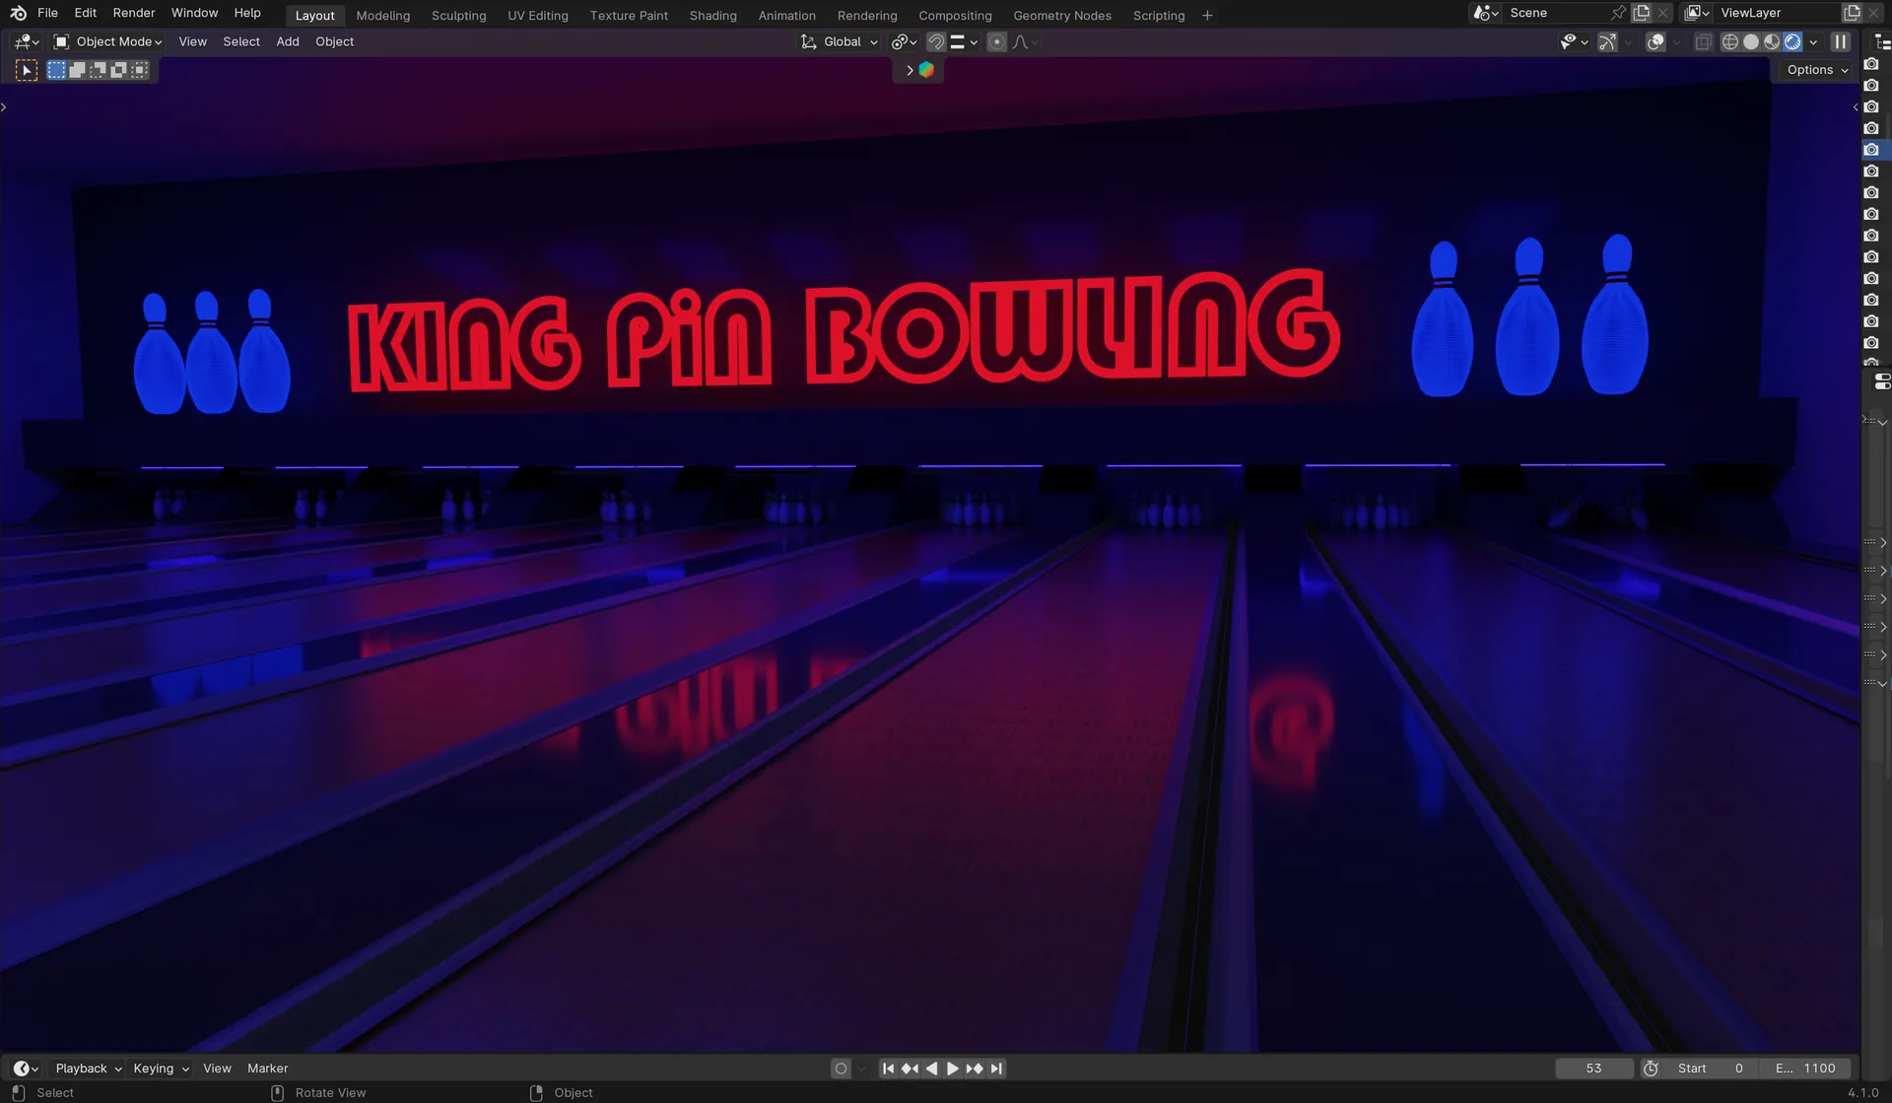Add a new workspace tab

pos(1207,15)
